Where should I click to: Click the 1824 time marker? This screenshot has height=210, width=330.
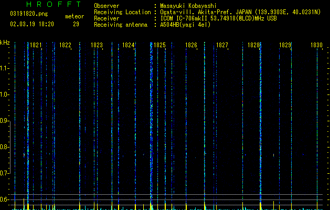(128, 45)
